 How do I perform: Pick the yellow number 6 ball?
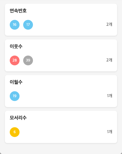[x=15, y=132]
